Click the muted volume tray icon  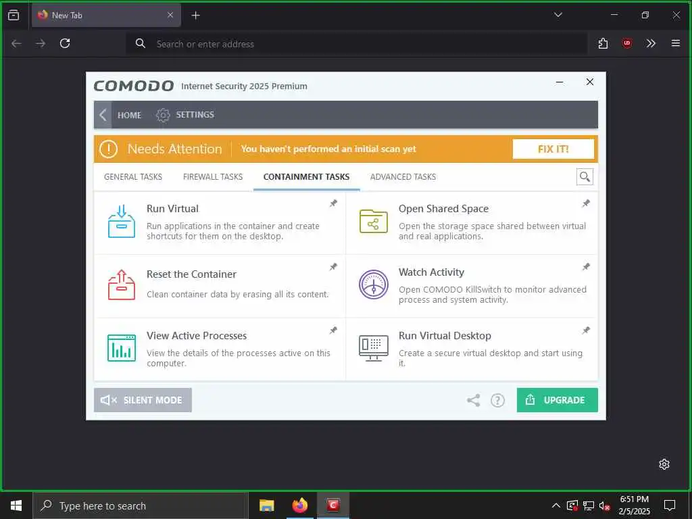[x=604, y=505]
